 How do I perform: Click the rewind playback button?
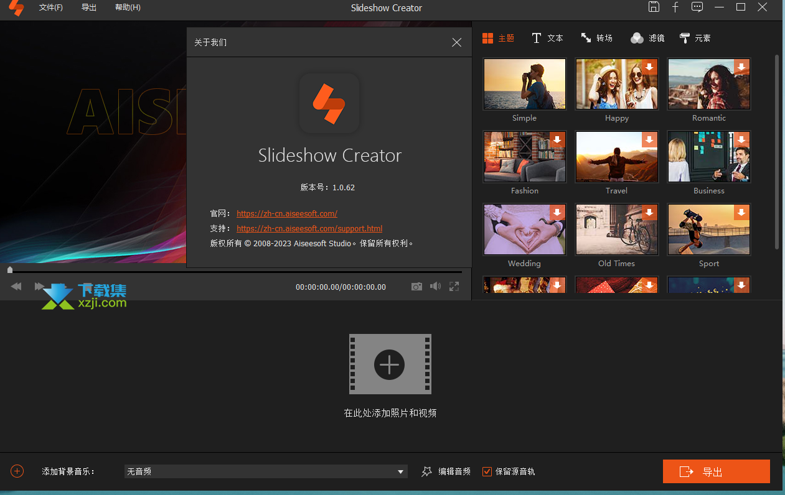16,286
